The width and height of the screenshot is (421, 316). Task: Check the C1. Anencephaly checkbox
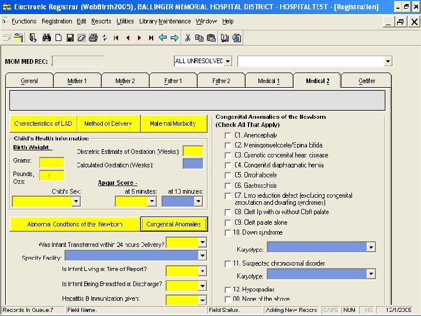coord(228,136)
